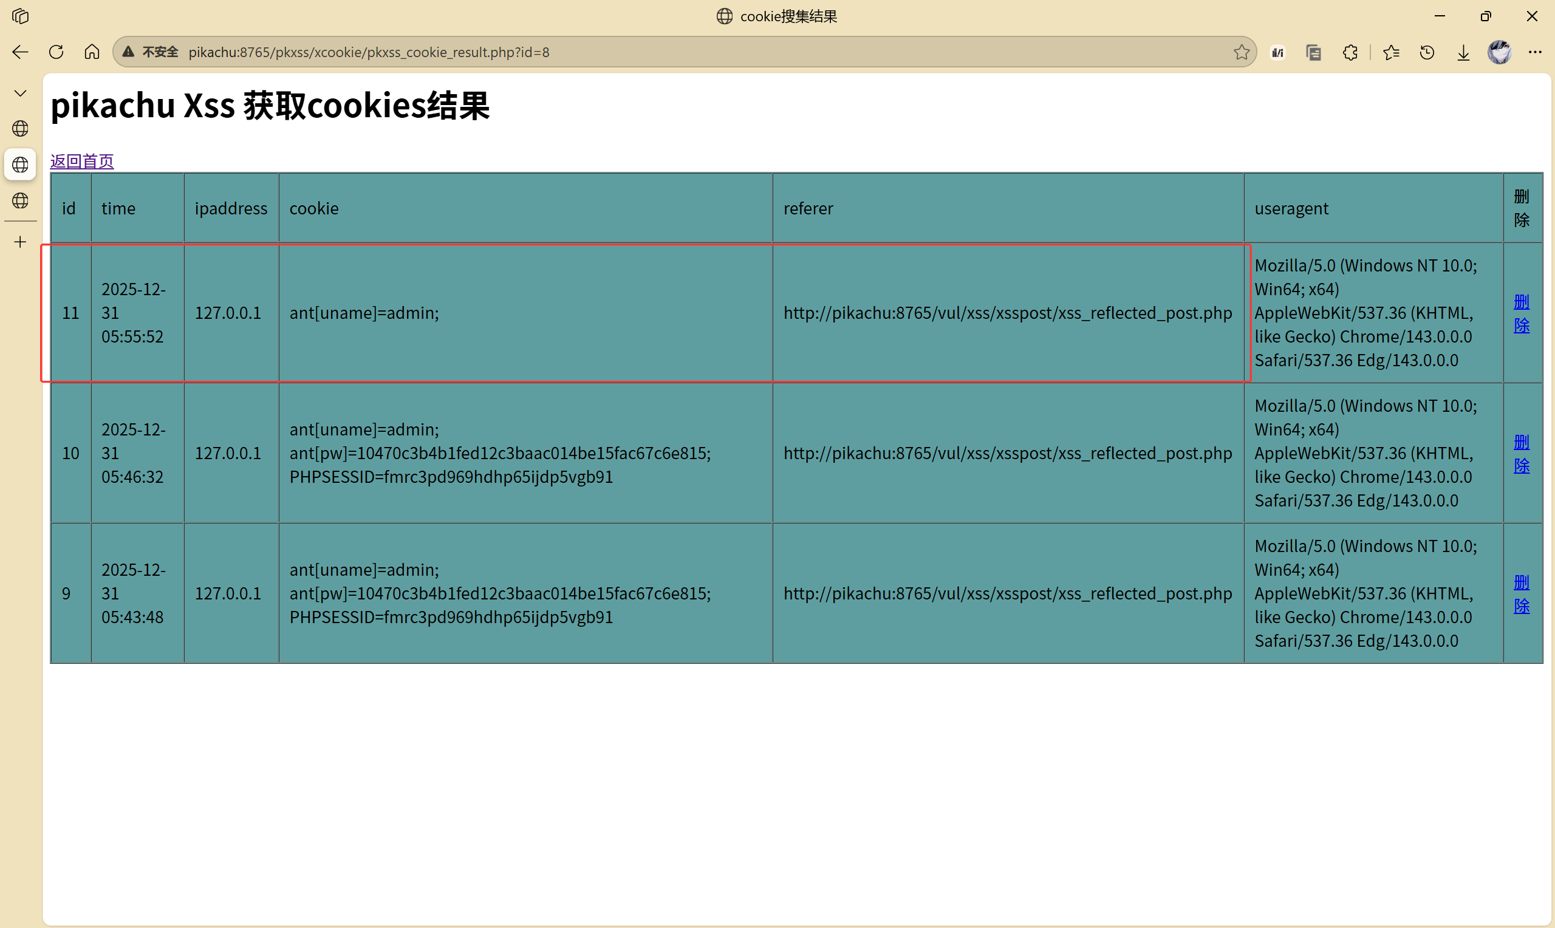The width and height of the screenshot is (1555, 928).
Task: Switch to the first vertical tab
Action: pyautogui.click(x=20, y=129)
